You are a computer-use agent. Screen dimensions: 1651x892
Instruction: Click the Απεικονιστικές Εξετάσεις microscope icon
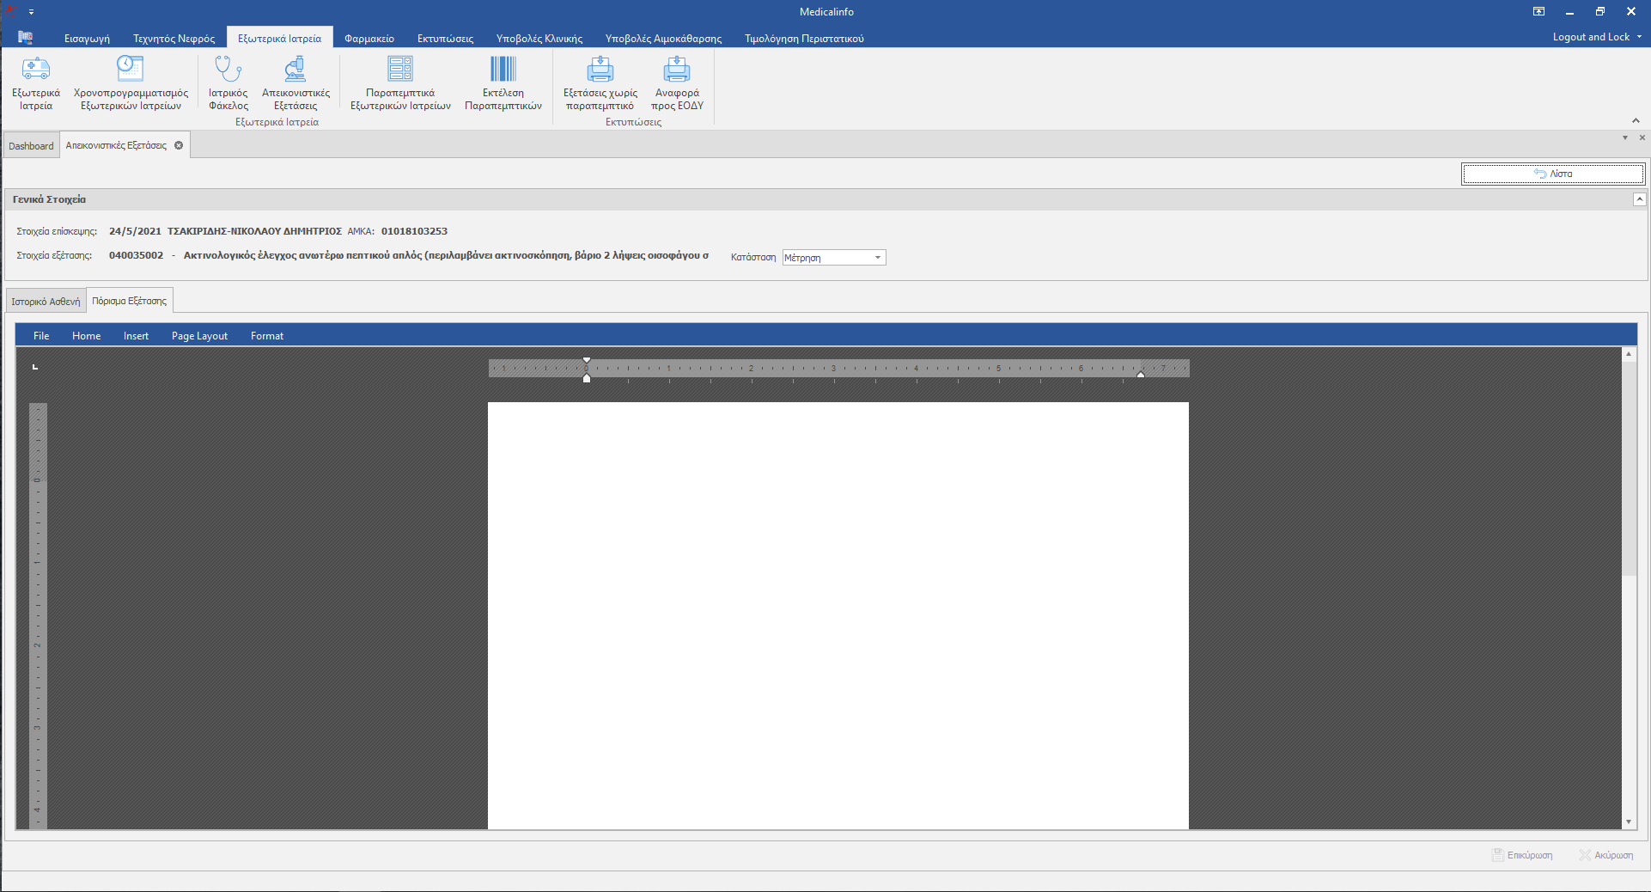[x=295, y=70]
